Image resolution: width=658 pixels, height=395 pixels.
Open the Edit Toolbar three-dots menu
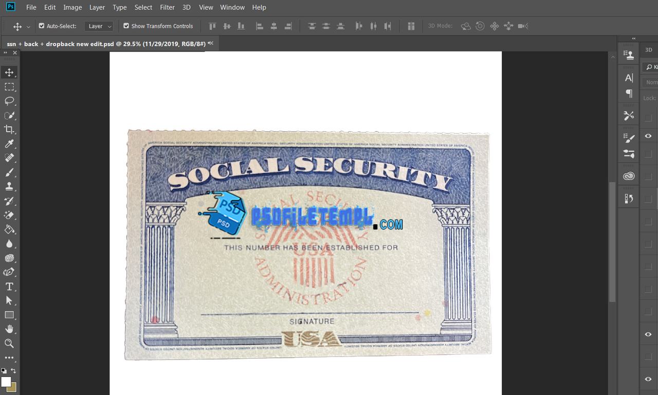point(9,357)
